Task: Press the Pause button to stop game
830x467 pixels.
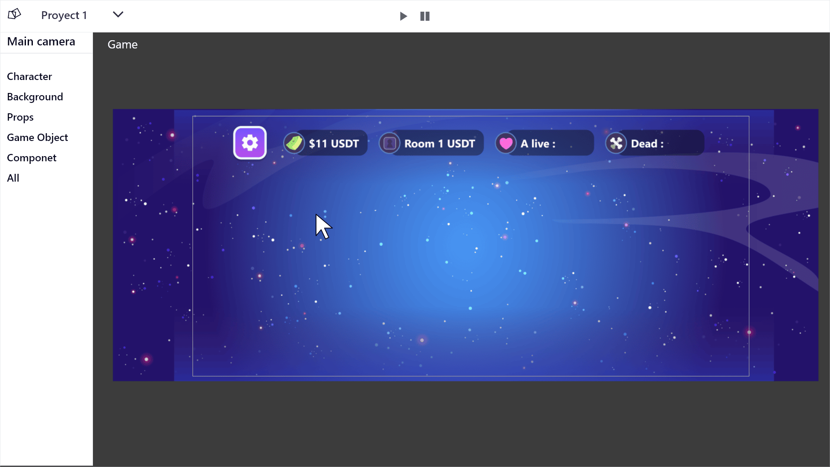Action: pos(425,16)
